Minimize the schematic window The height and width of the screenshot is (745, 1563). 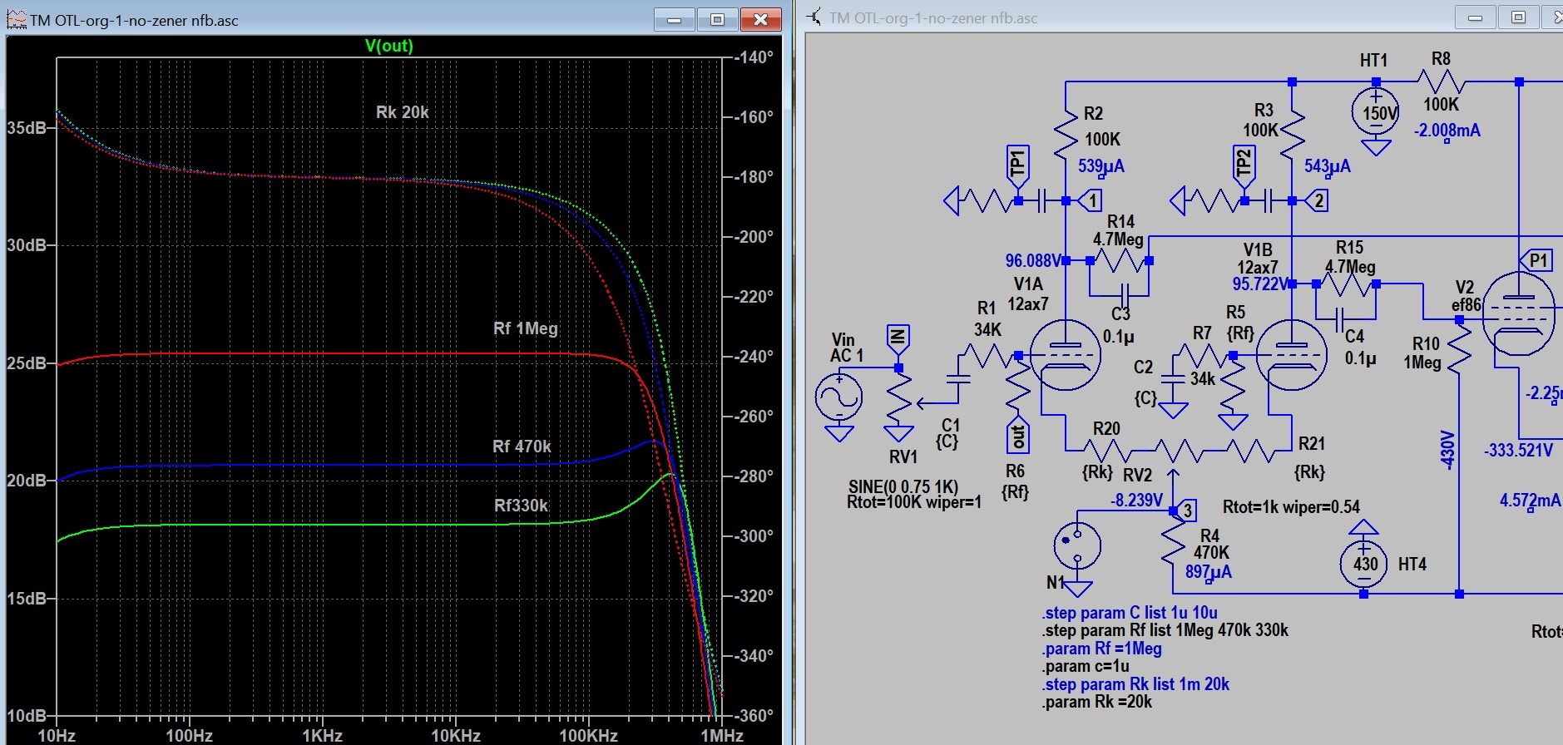(x=1476, y=17)
